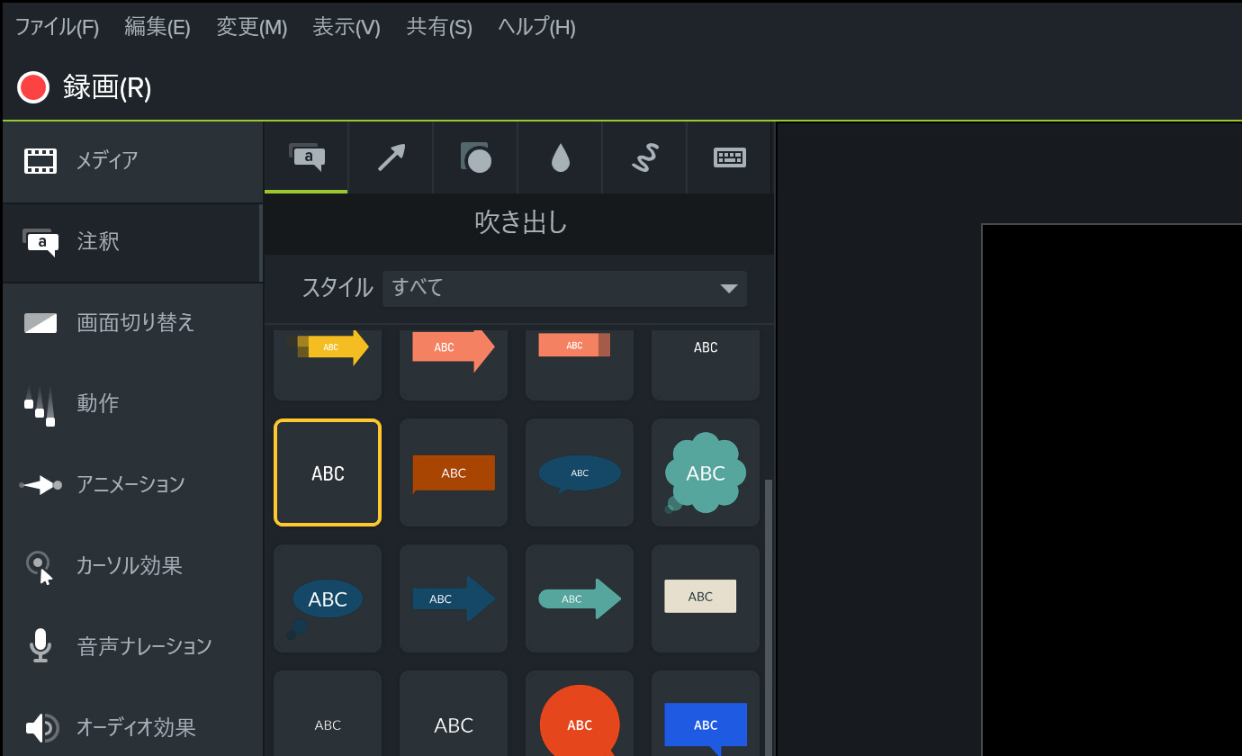The height and width of the screenshot is (756, 1242).
Task: Choose the teal cloud thought bubble callout
Action: tap(706, 472)
